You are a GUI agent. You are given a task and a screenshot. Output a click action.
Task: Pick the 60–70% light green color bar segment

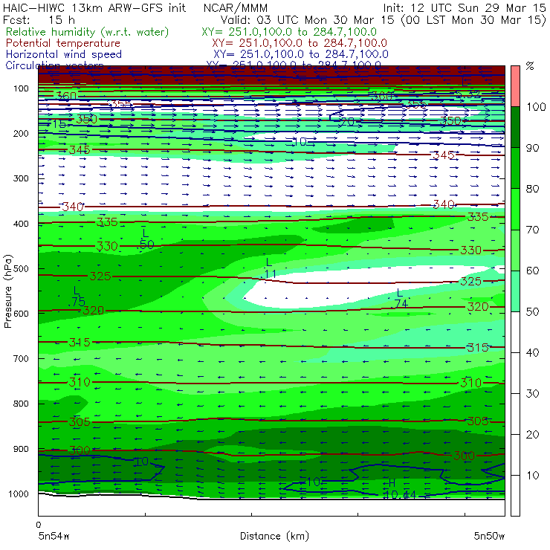tap(515, 250)
